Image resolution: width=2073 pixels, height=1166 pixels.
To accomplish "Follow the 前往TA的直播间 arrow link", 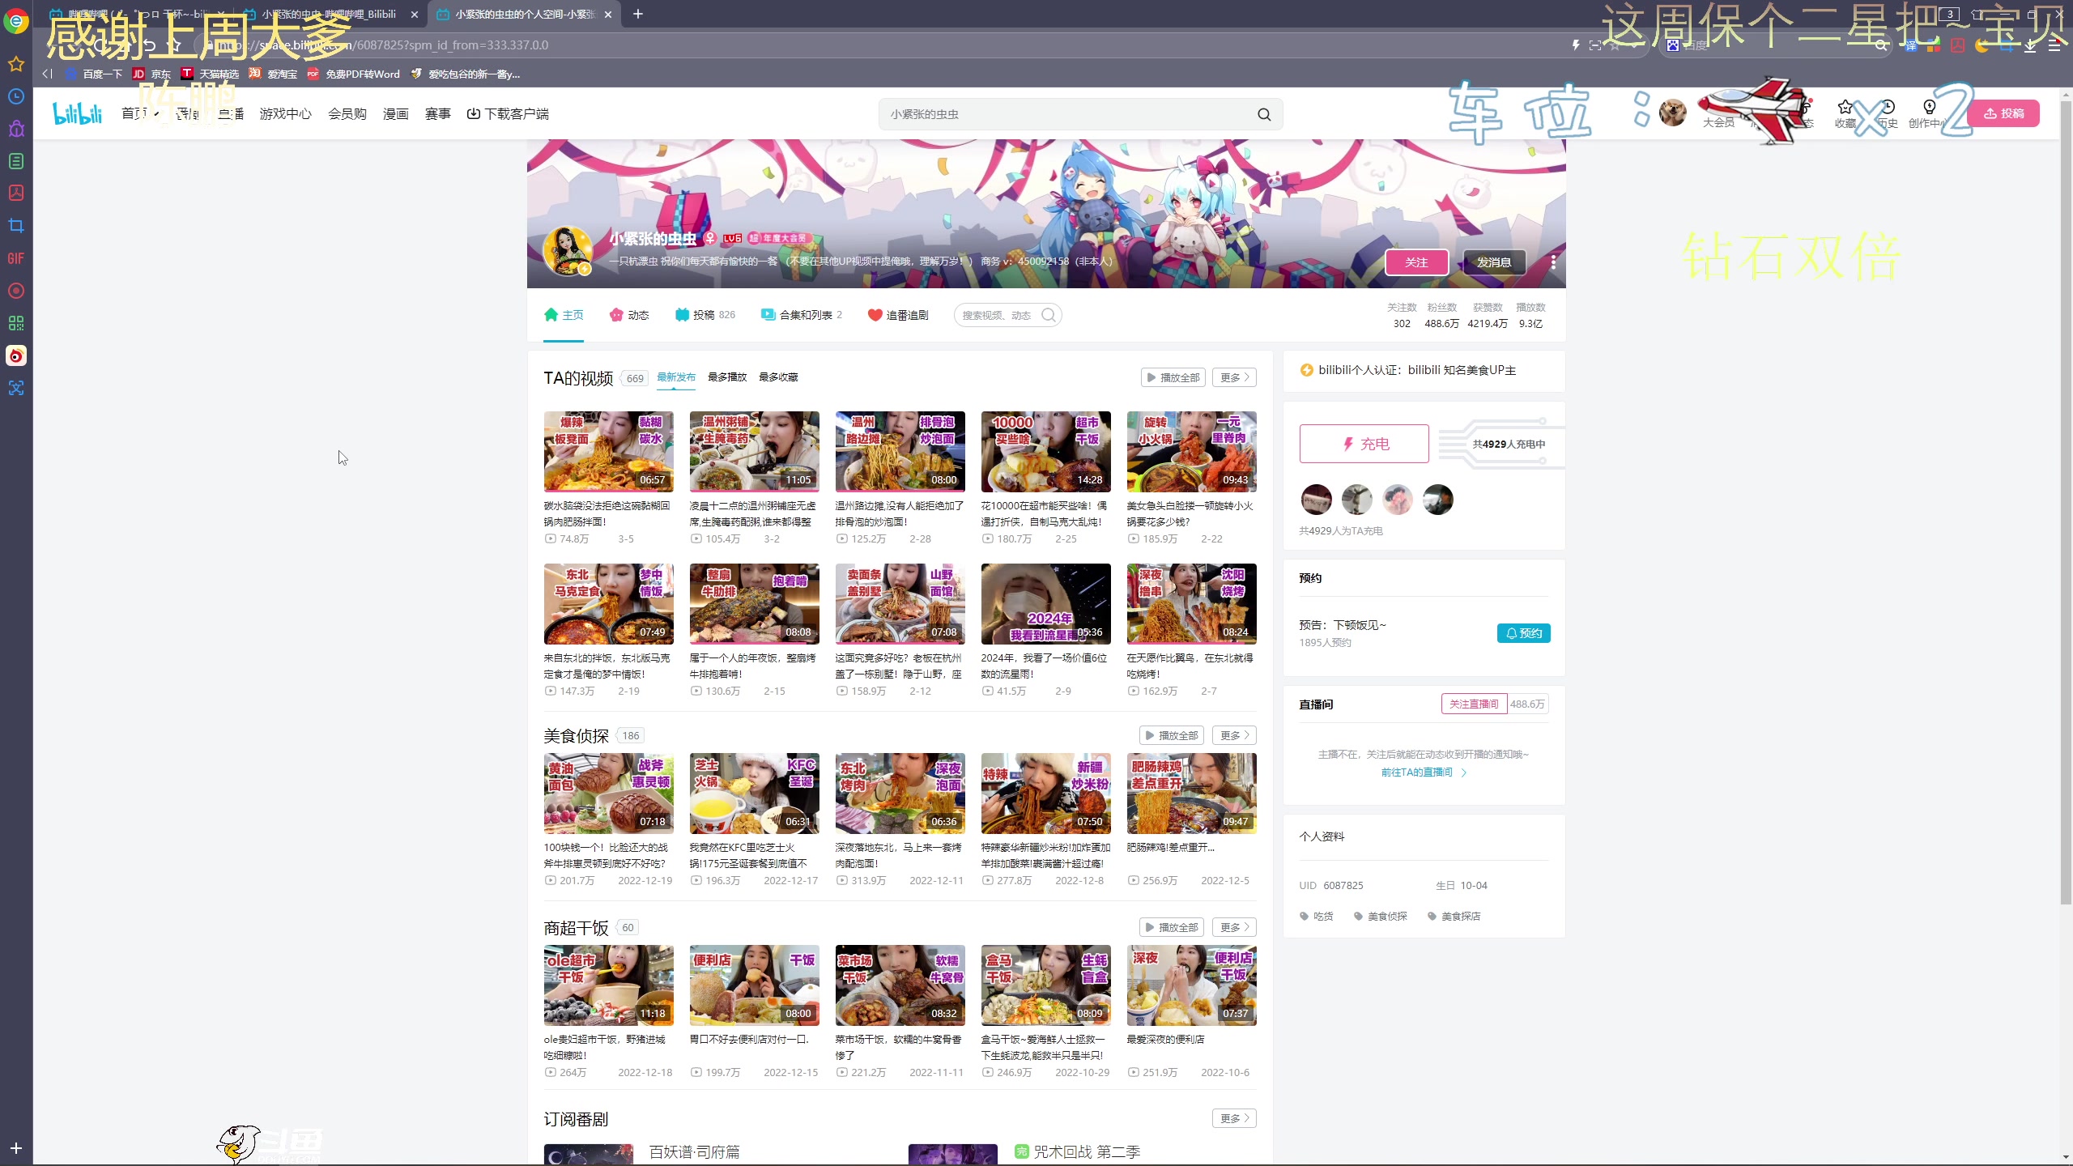I will pyautogui.click(x=1424, y=772).
